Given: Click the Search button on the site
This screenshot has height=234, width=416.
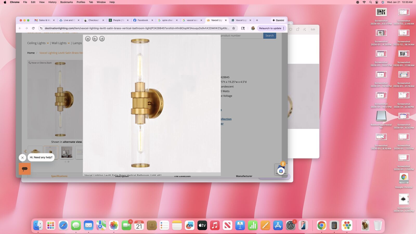Looking at the screenshot, I should [x=269, y=36].
